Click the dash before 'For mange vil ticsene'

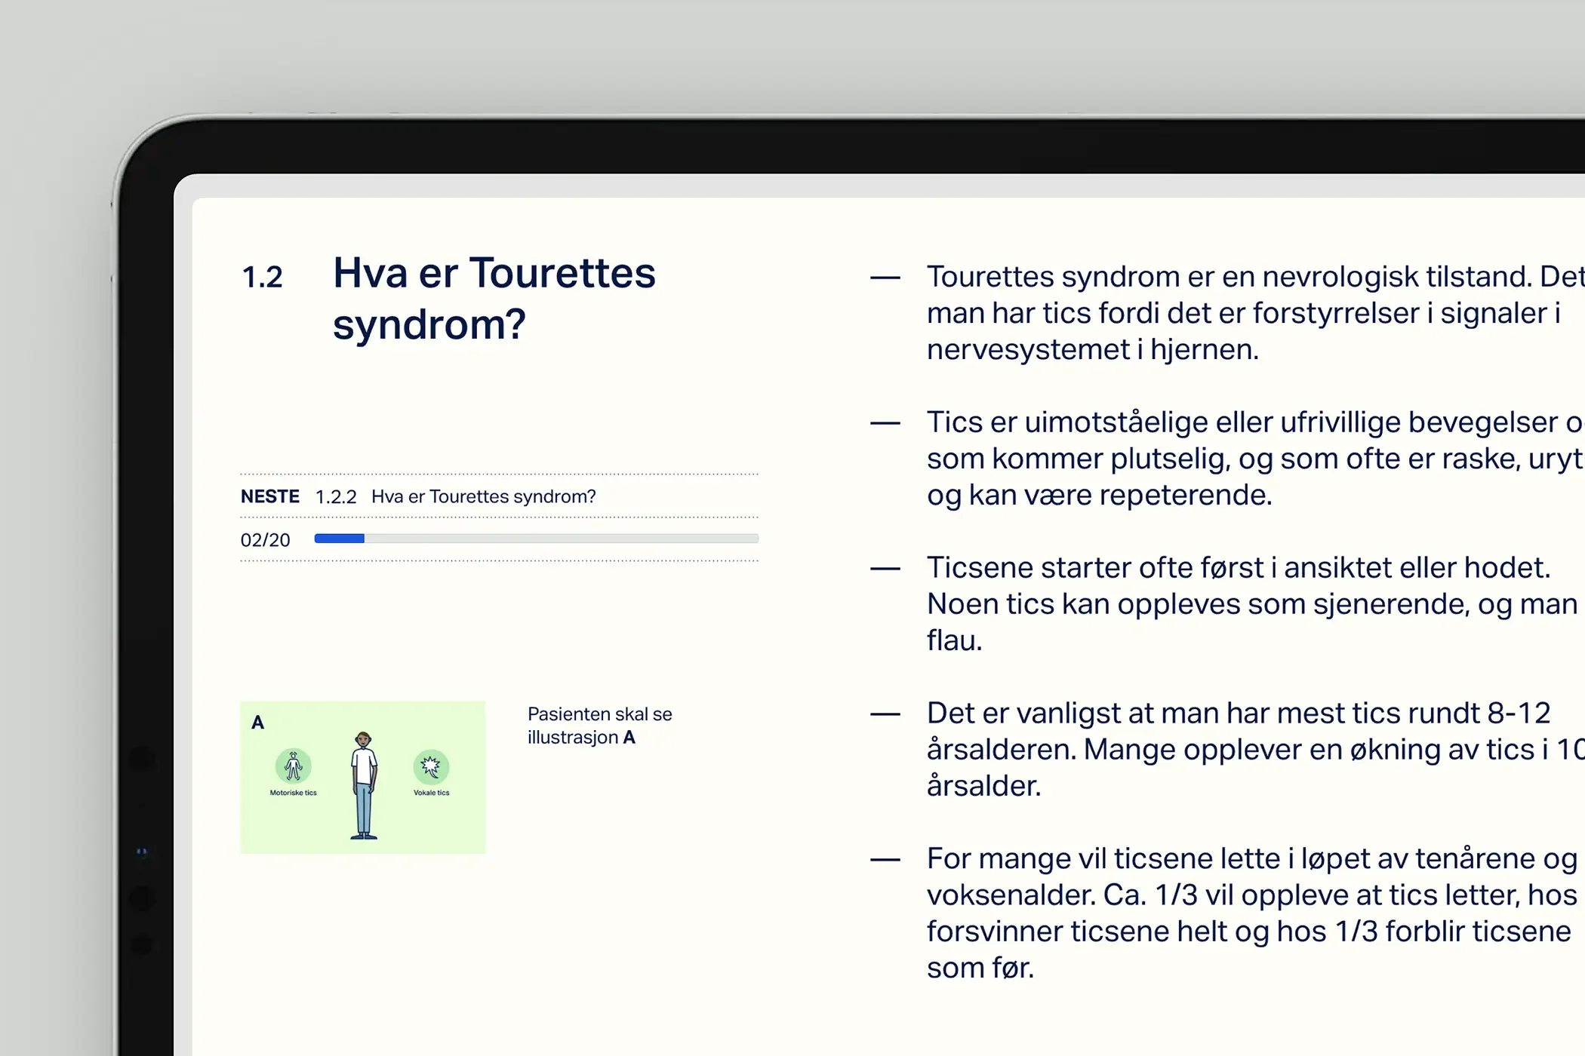(885, 860)
